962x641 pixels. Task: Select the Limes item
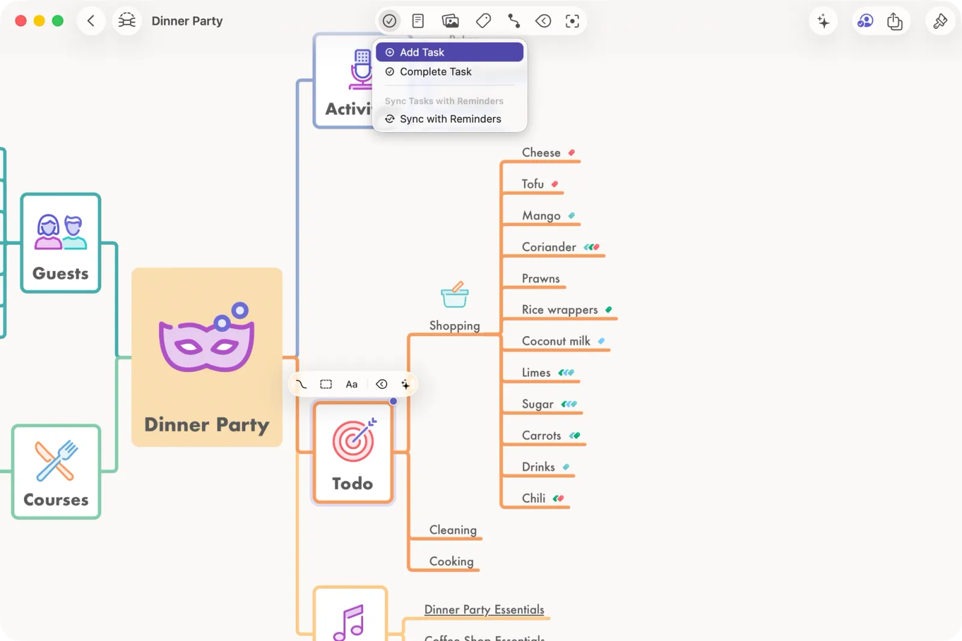click(536, 373)
